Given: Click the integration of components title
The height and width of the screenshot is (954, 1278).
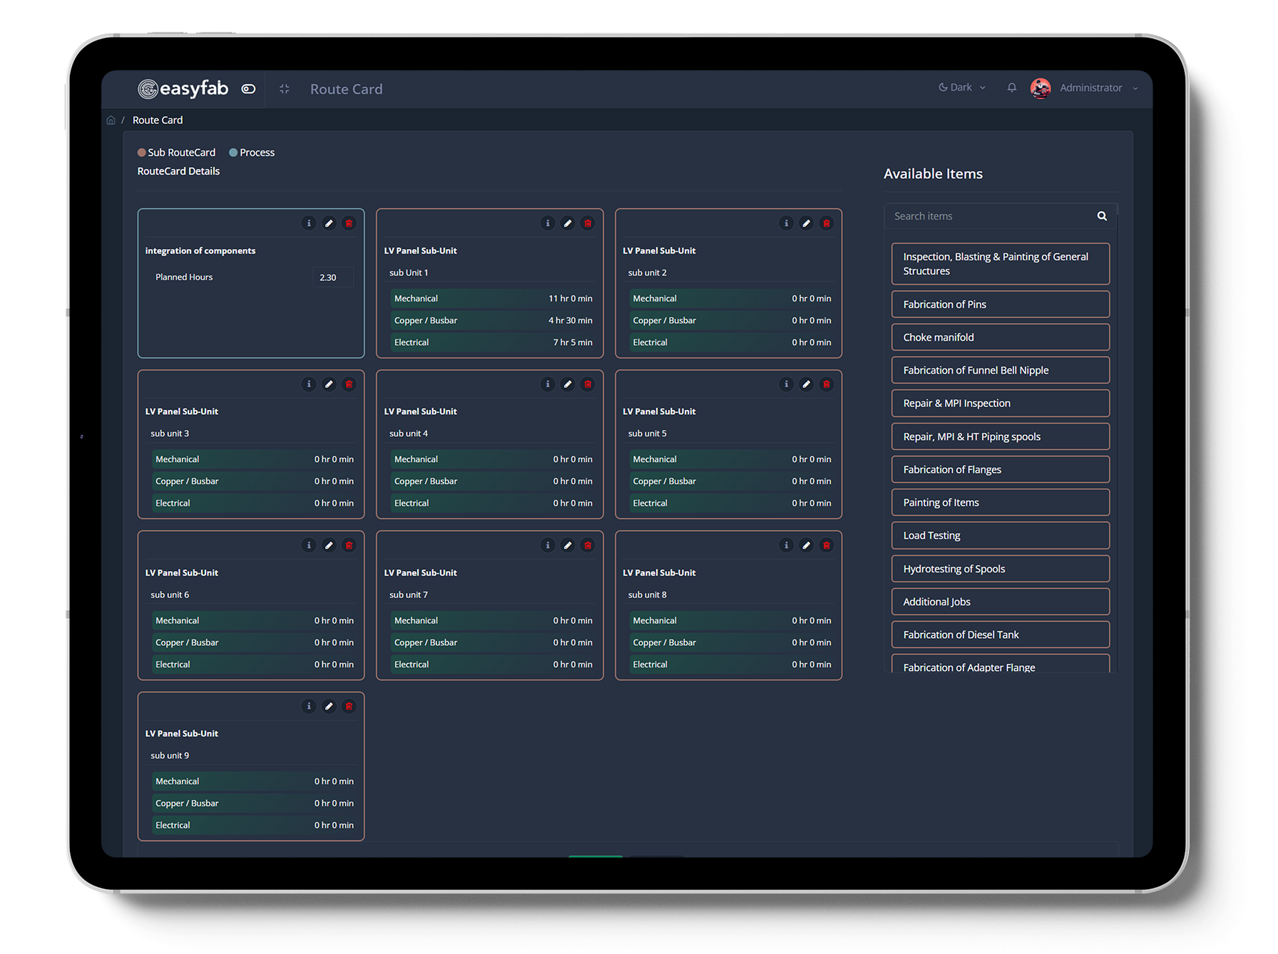Looking at the screenshot, I should pos(200,251).
